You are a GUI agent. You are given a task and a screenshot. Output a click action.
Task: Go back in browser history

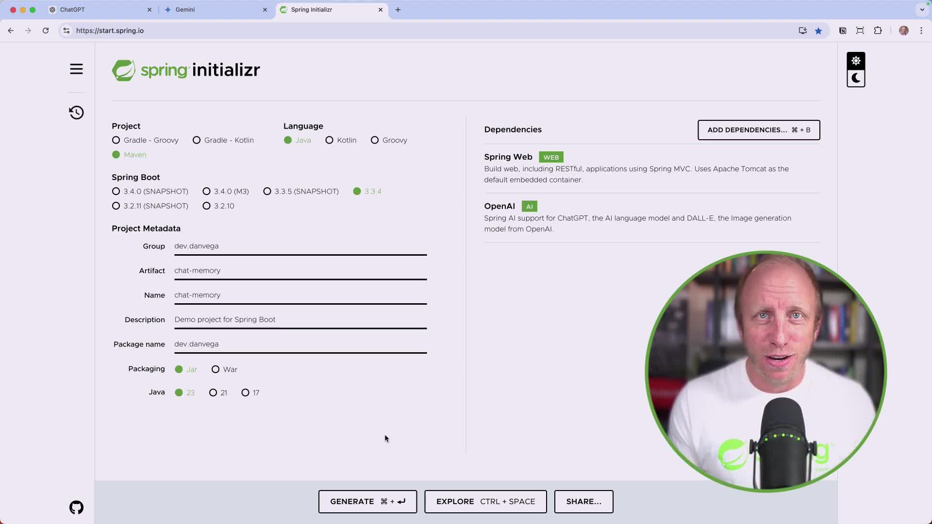pos(11,31)
